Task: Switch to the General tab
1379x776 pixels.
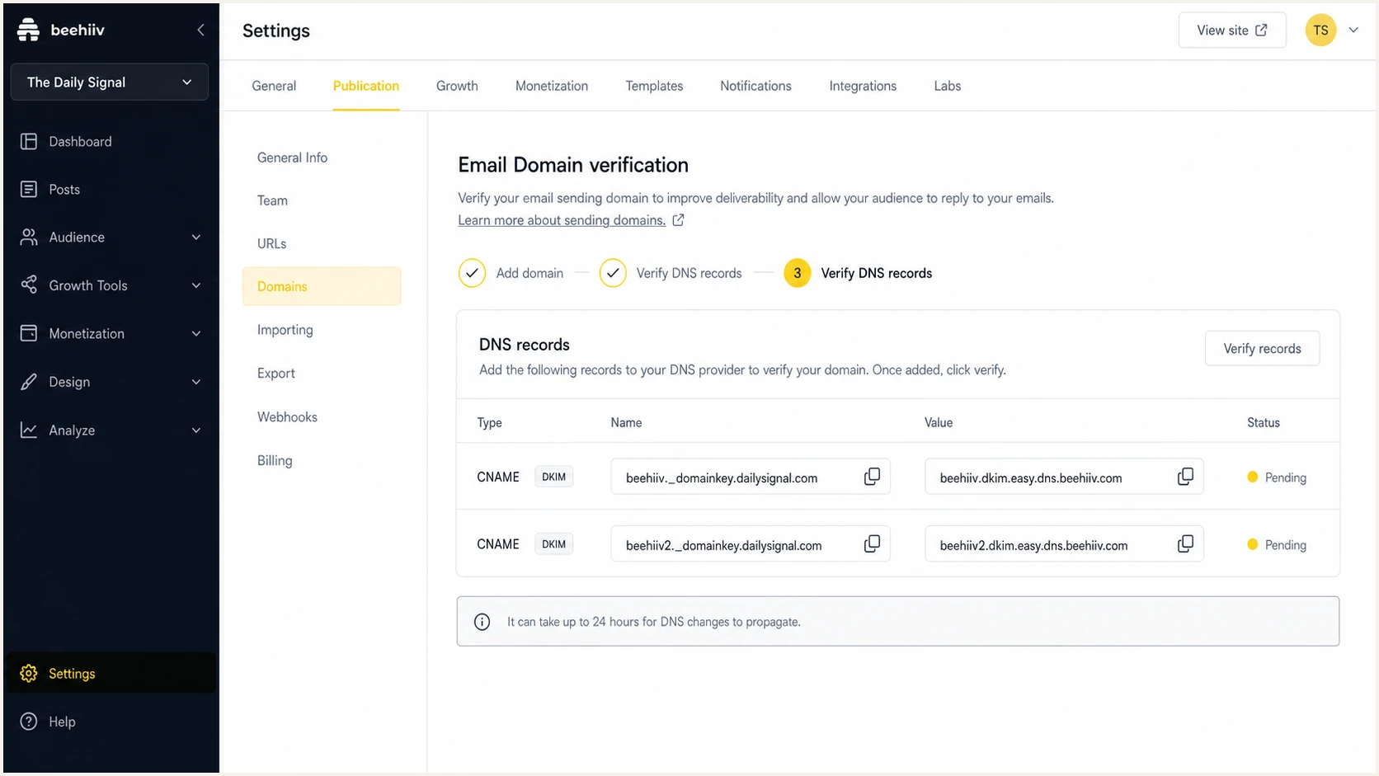Action: click(274, 86)
